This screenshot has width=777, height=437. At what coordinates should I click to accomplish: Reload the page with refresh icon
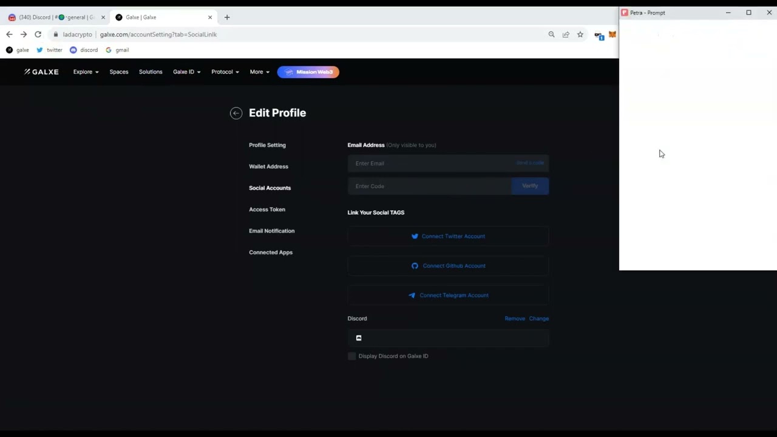click(x=38, y=35)
